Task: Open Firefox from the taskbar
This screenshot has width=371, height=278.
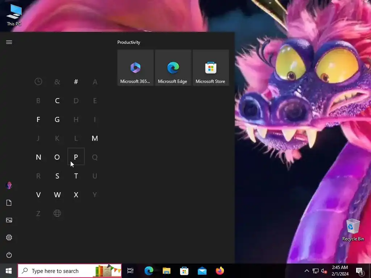Action: (220, 271)
